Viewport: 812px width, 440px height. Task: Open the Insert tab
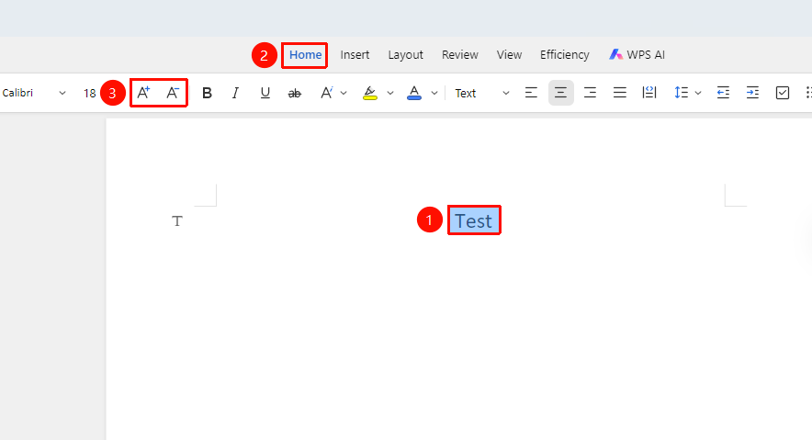355,55
